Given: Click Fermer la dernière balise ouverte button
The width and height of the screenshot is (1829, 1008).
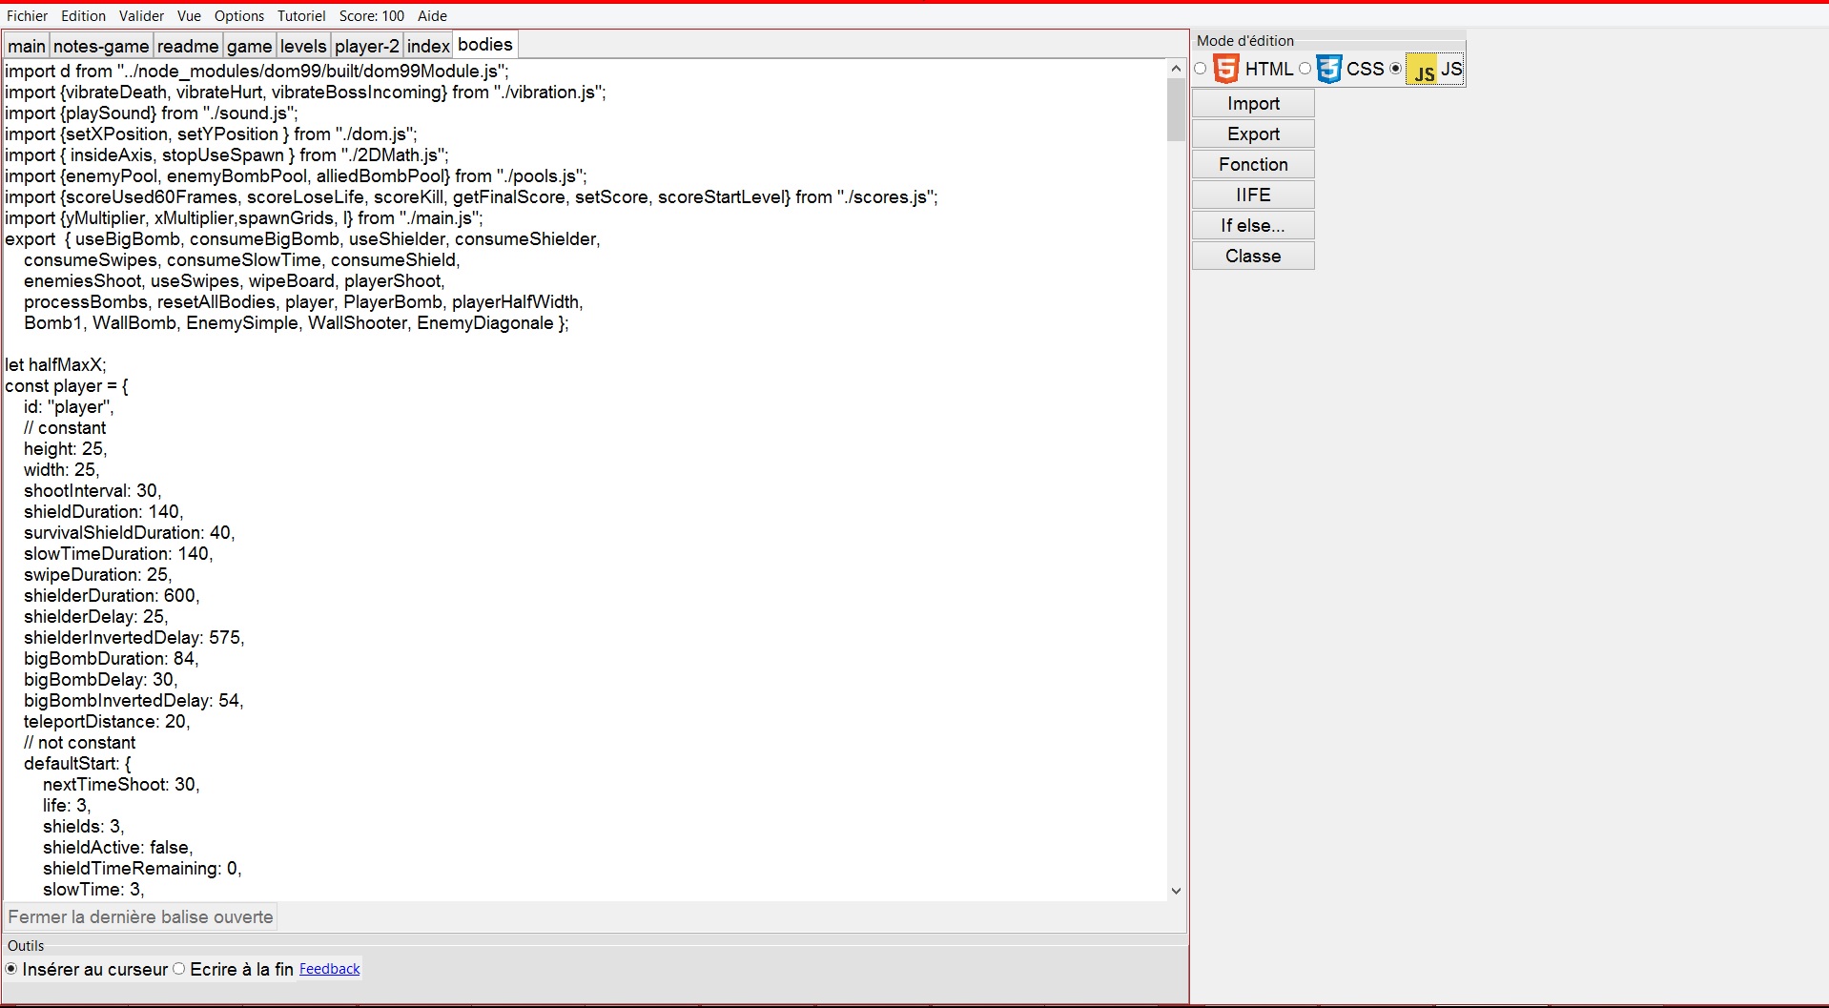Looking at the screenshot, I should point(140,916).
